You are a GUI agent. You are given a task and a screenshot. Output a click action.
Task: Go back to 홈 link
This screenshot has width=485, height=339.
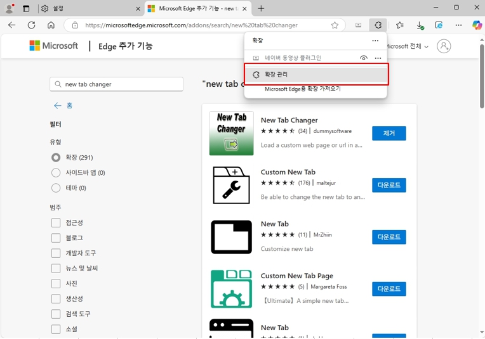click(x=63, y=106)
